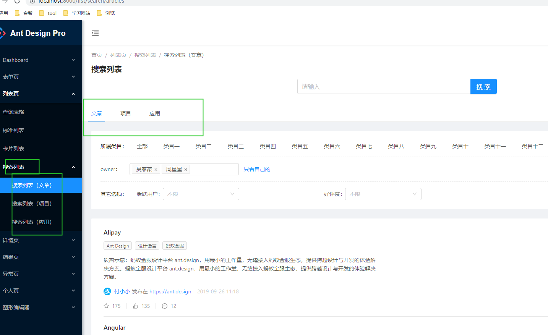The height and width of the screenshot is (335, 548).
Task: Open the 金智 bookmark folder
Action: coord(23,13)
